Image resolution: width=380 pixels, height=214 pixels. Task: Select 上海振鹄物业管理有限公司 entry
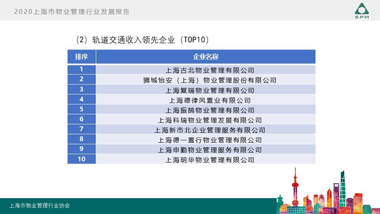(209, 110)
